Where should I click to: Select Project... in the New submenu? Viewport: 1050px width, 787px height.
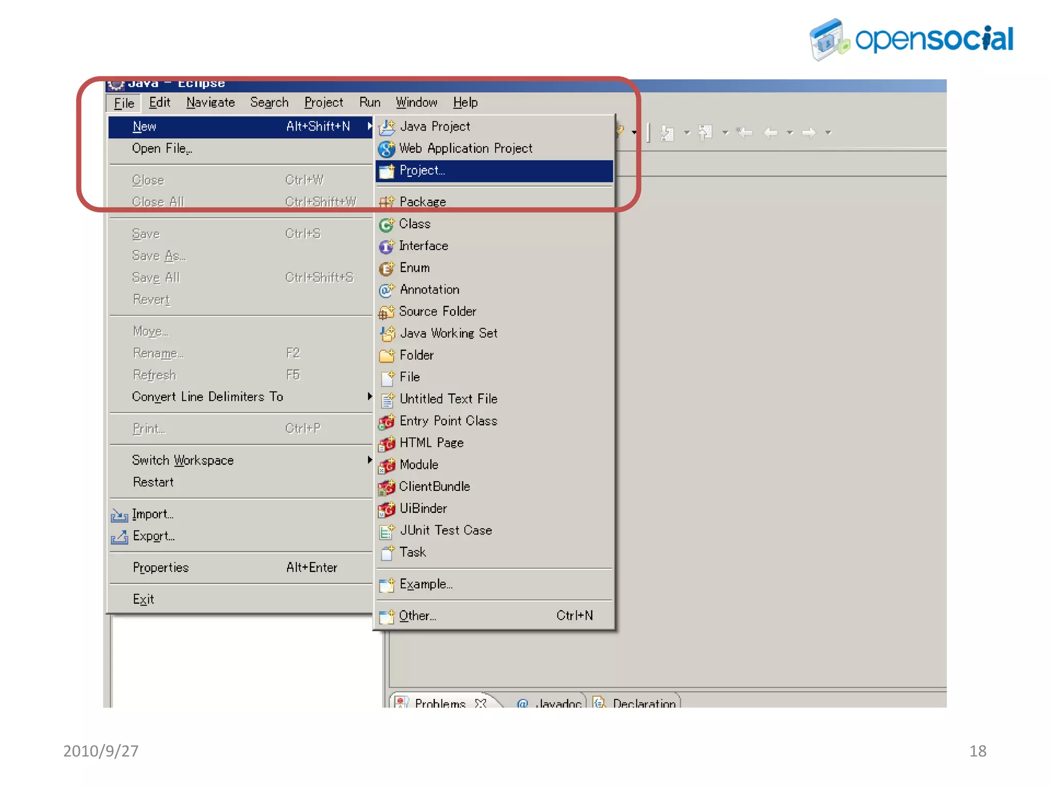tap(422, 171)
